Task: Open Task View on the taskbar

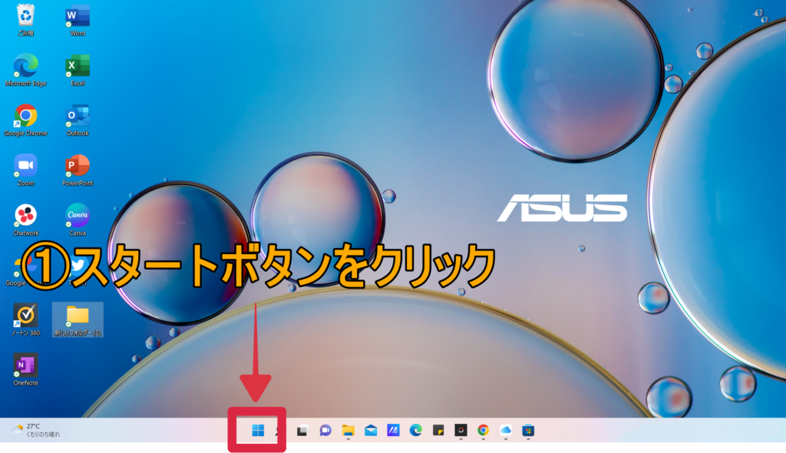Action: tap(302, 431)
